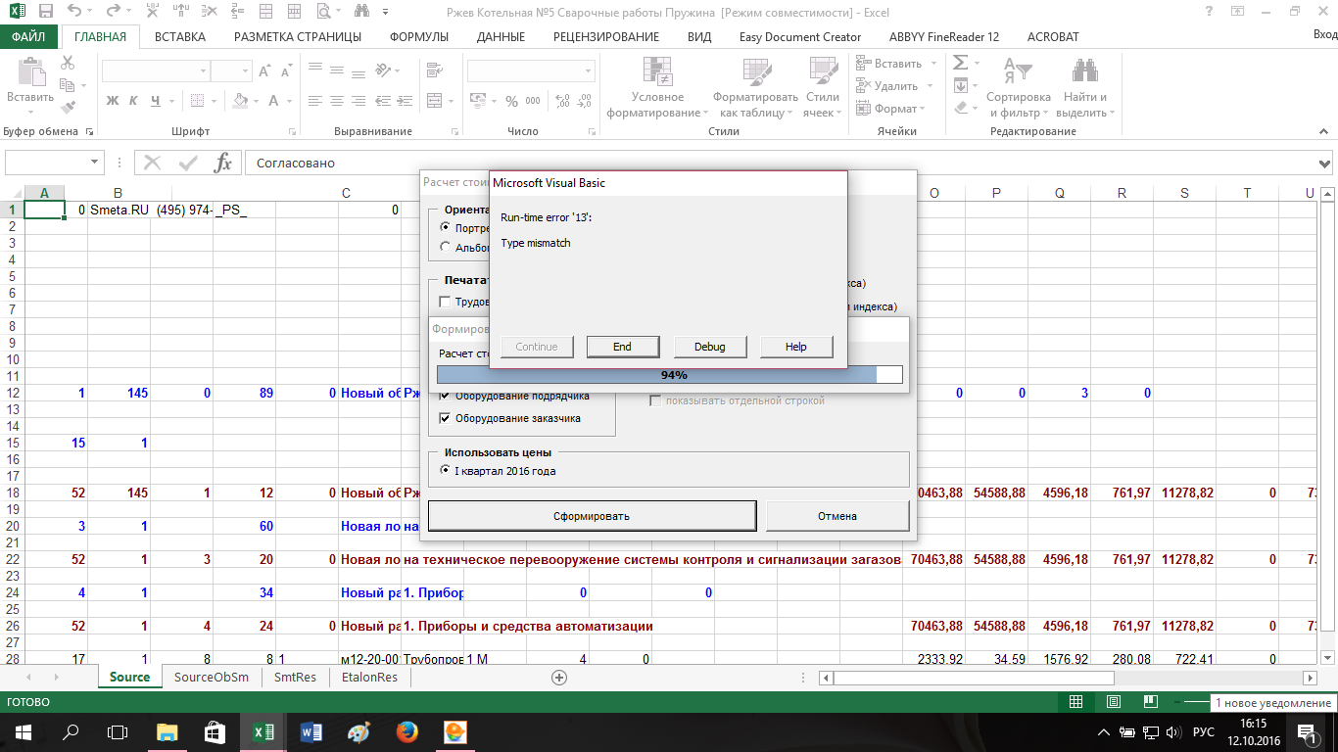Click the Save icon in title bar
The image size is (1338, 752).
pos(45,11)
